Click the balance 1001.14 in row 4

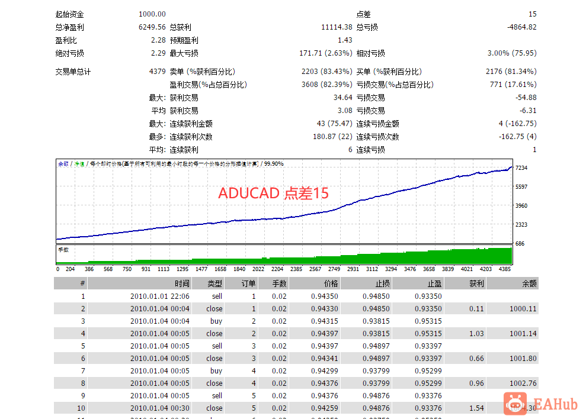(523, 333)
